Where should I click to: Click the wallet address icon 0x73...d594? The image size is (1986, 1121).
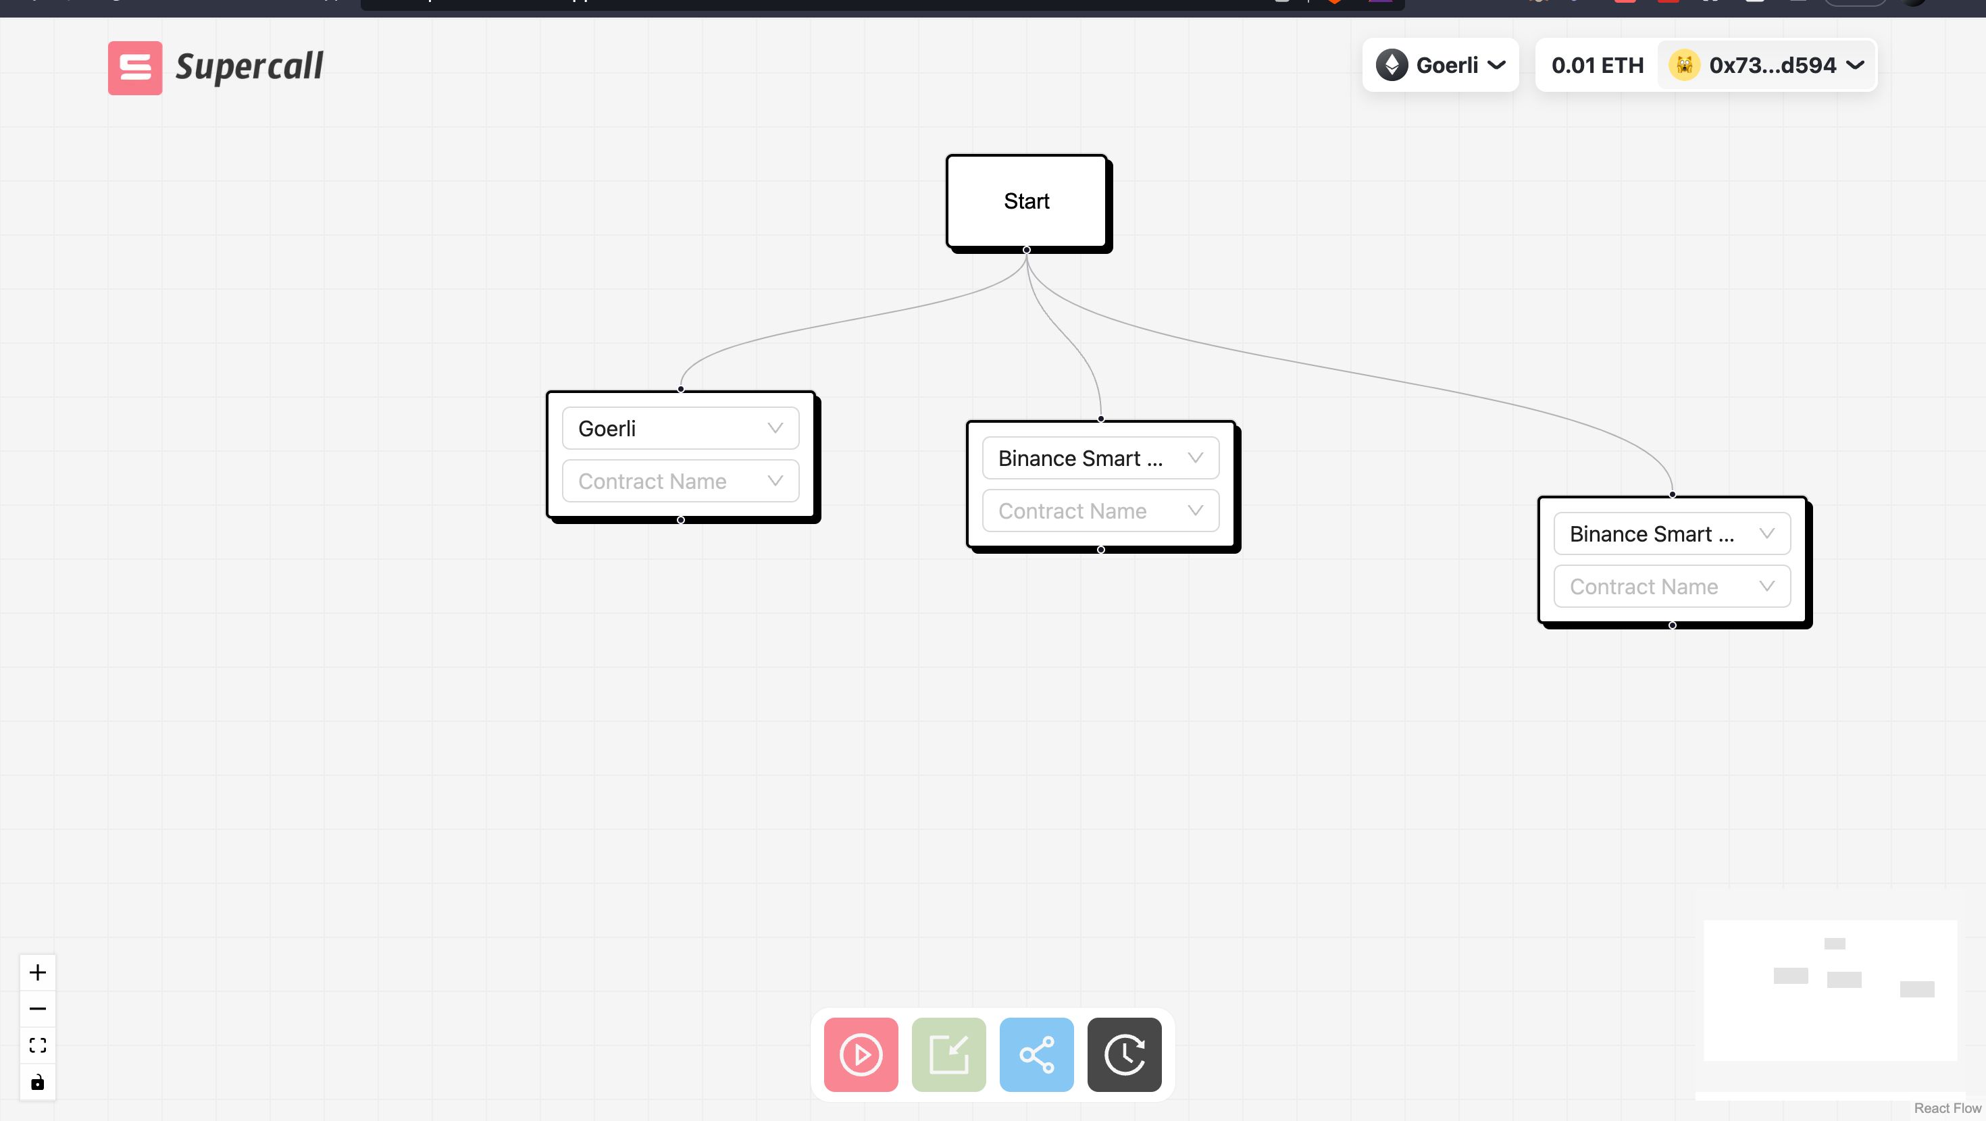point(1687,66)
